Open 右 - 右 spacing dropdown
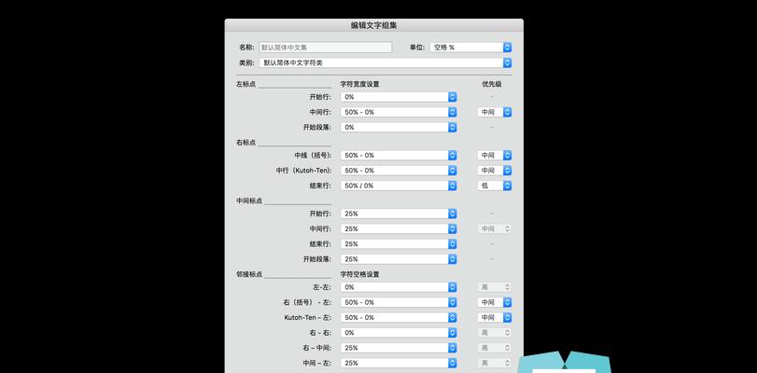 point(399,333)
